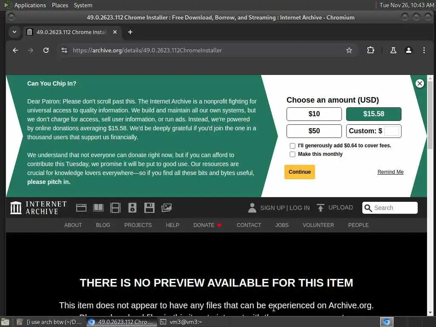The height and width of the screenshot is (327, 436).
Task: Bookmark this page with the star icon
Action: 349,50
